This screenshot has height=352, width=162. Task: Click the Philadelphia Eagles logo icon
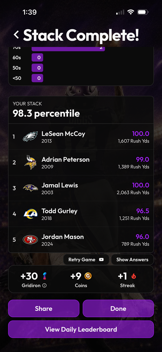click(x=30, y=137)
